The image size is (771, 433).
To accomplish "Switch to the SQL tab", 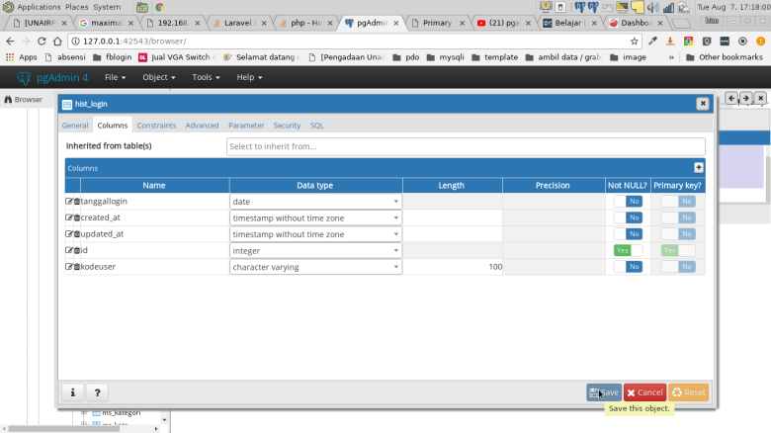I will point(316,126).
